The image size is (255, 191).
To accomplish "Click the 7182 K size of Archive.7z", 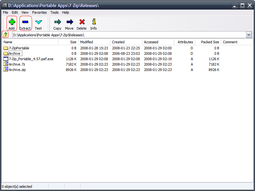I will pyautogui.click(x=71, y=64).
